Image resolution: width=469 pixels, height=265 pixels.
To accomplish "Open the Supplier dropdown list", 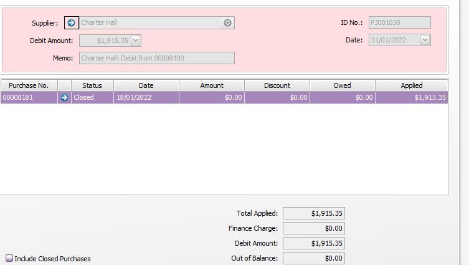I will pyautogui.click(x=228, y=23).
